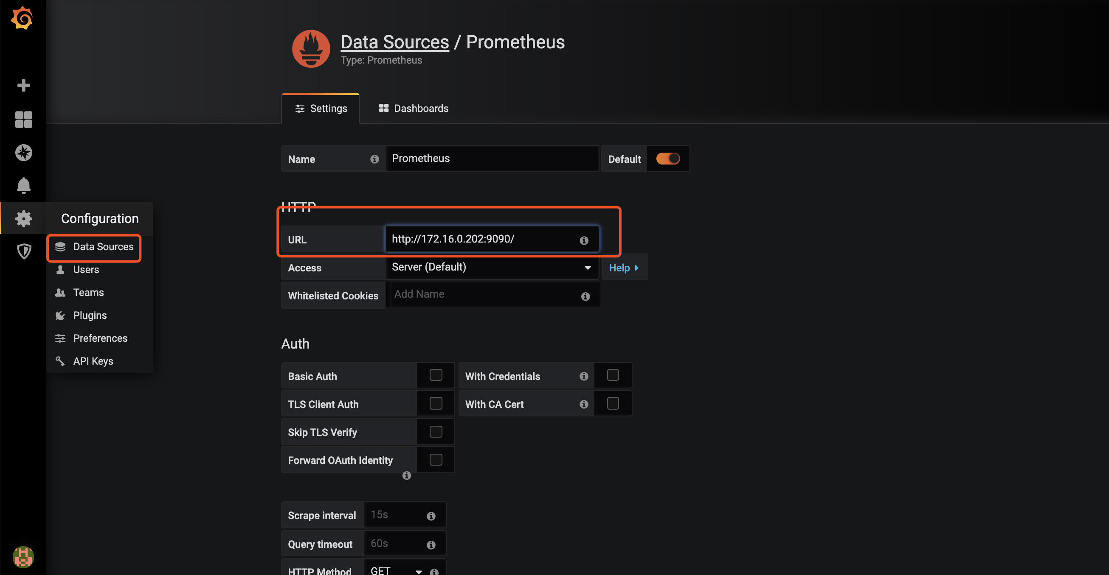Enable the With CA Cert checkbox

click(x=613, y=403)
